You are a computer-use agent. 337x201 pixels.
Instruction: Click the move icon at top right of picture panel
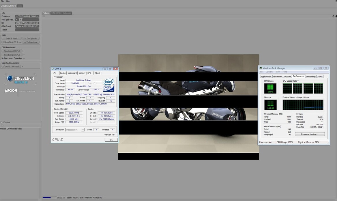333,16
